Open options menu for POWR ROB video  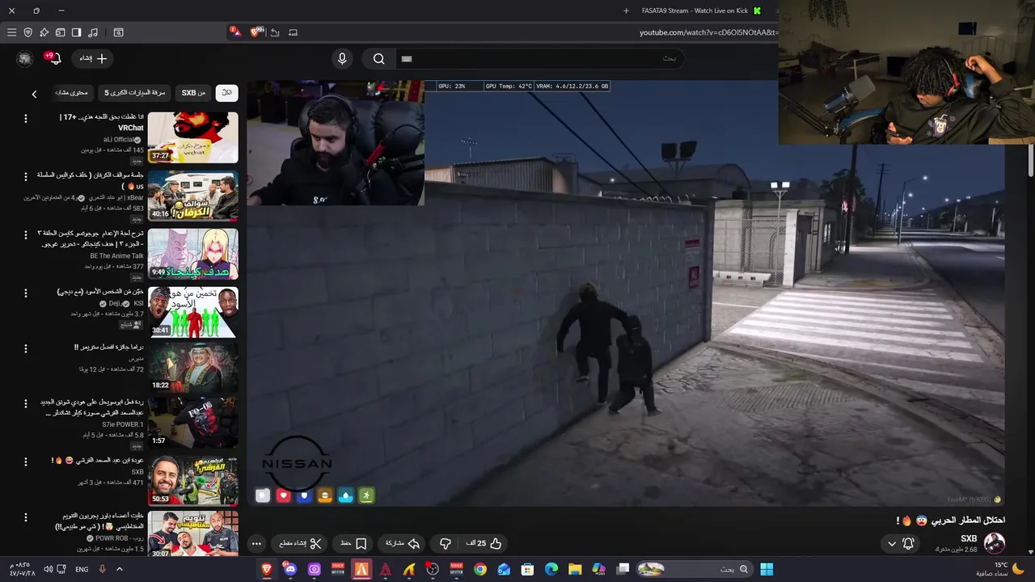tap(25, 517)
